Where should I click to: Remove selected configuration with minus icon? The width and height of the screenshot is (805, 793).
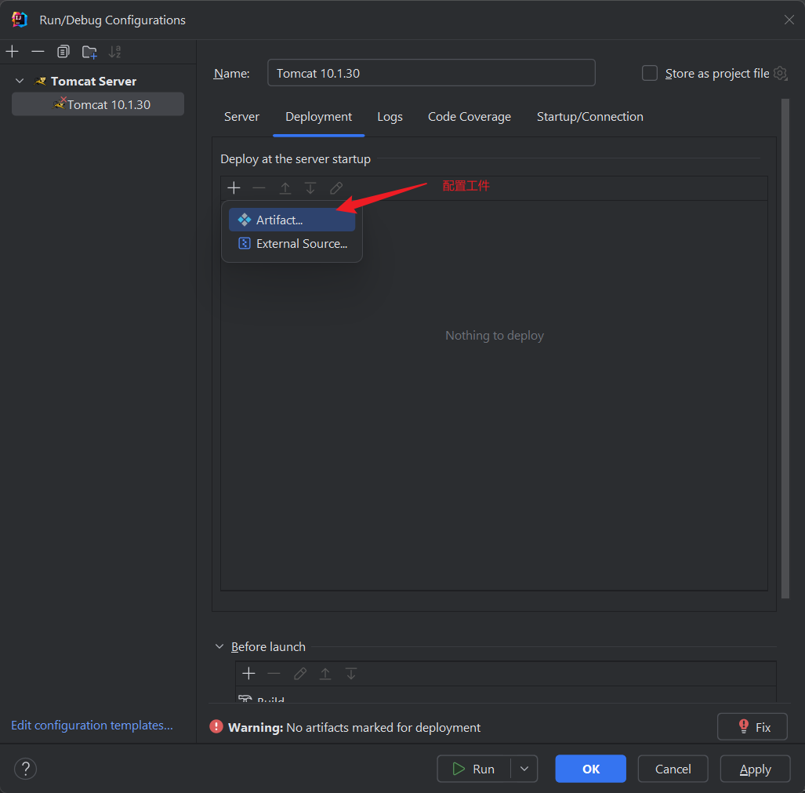[x=38, y=51]
